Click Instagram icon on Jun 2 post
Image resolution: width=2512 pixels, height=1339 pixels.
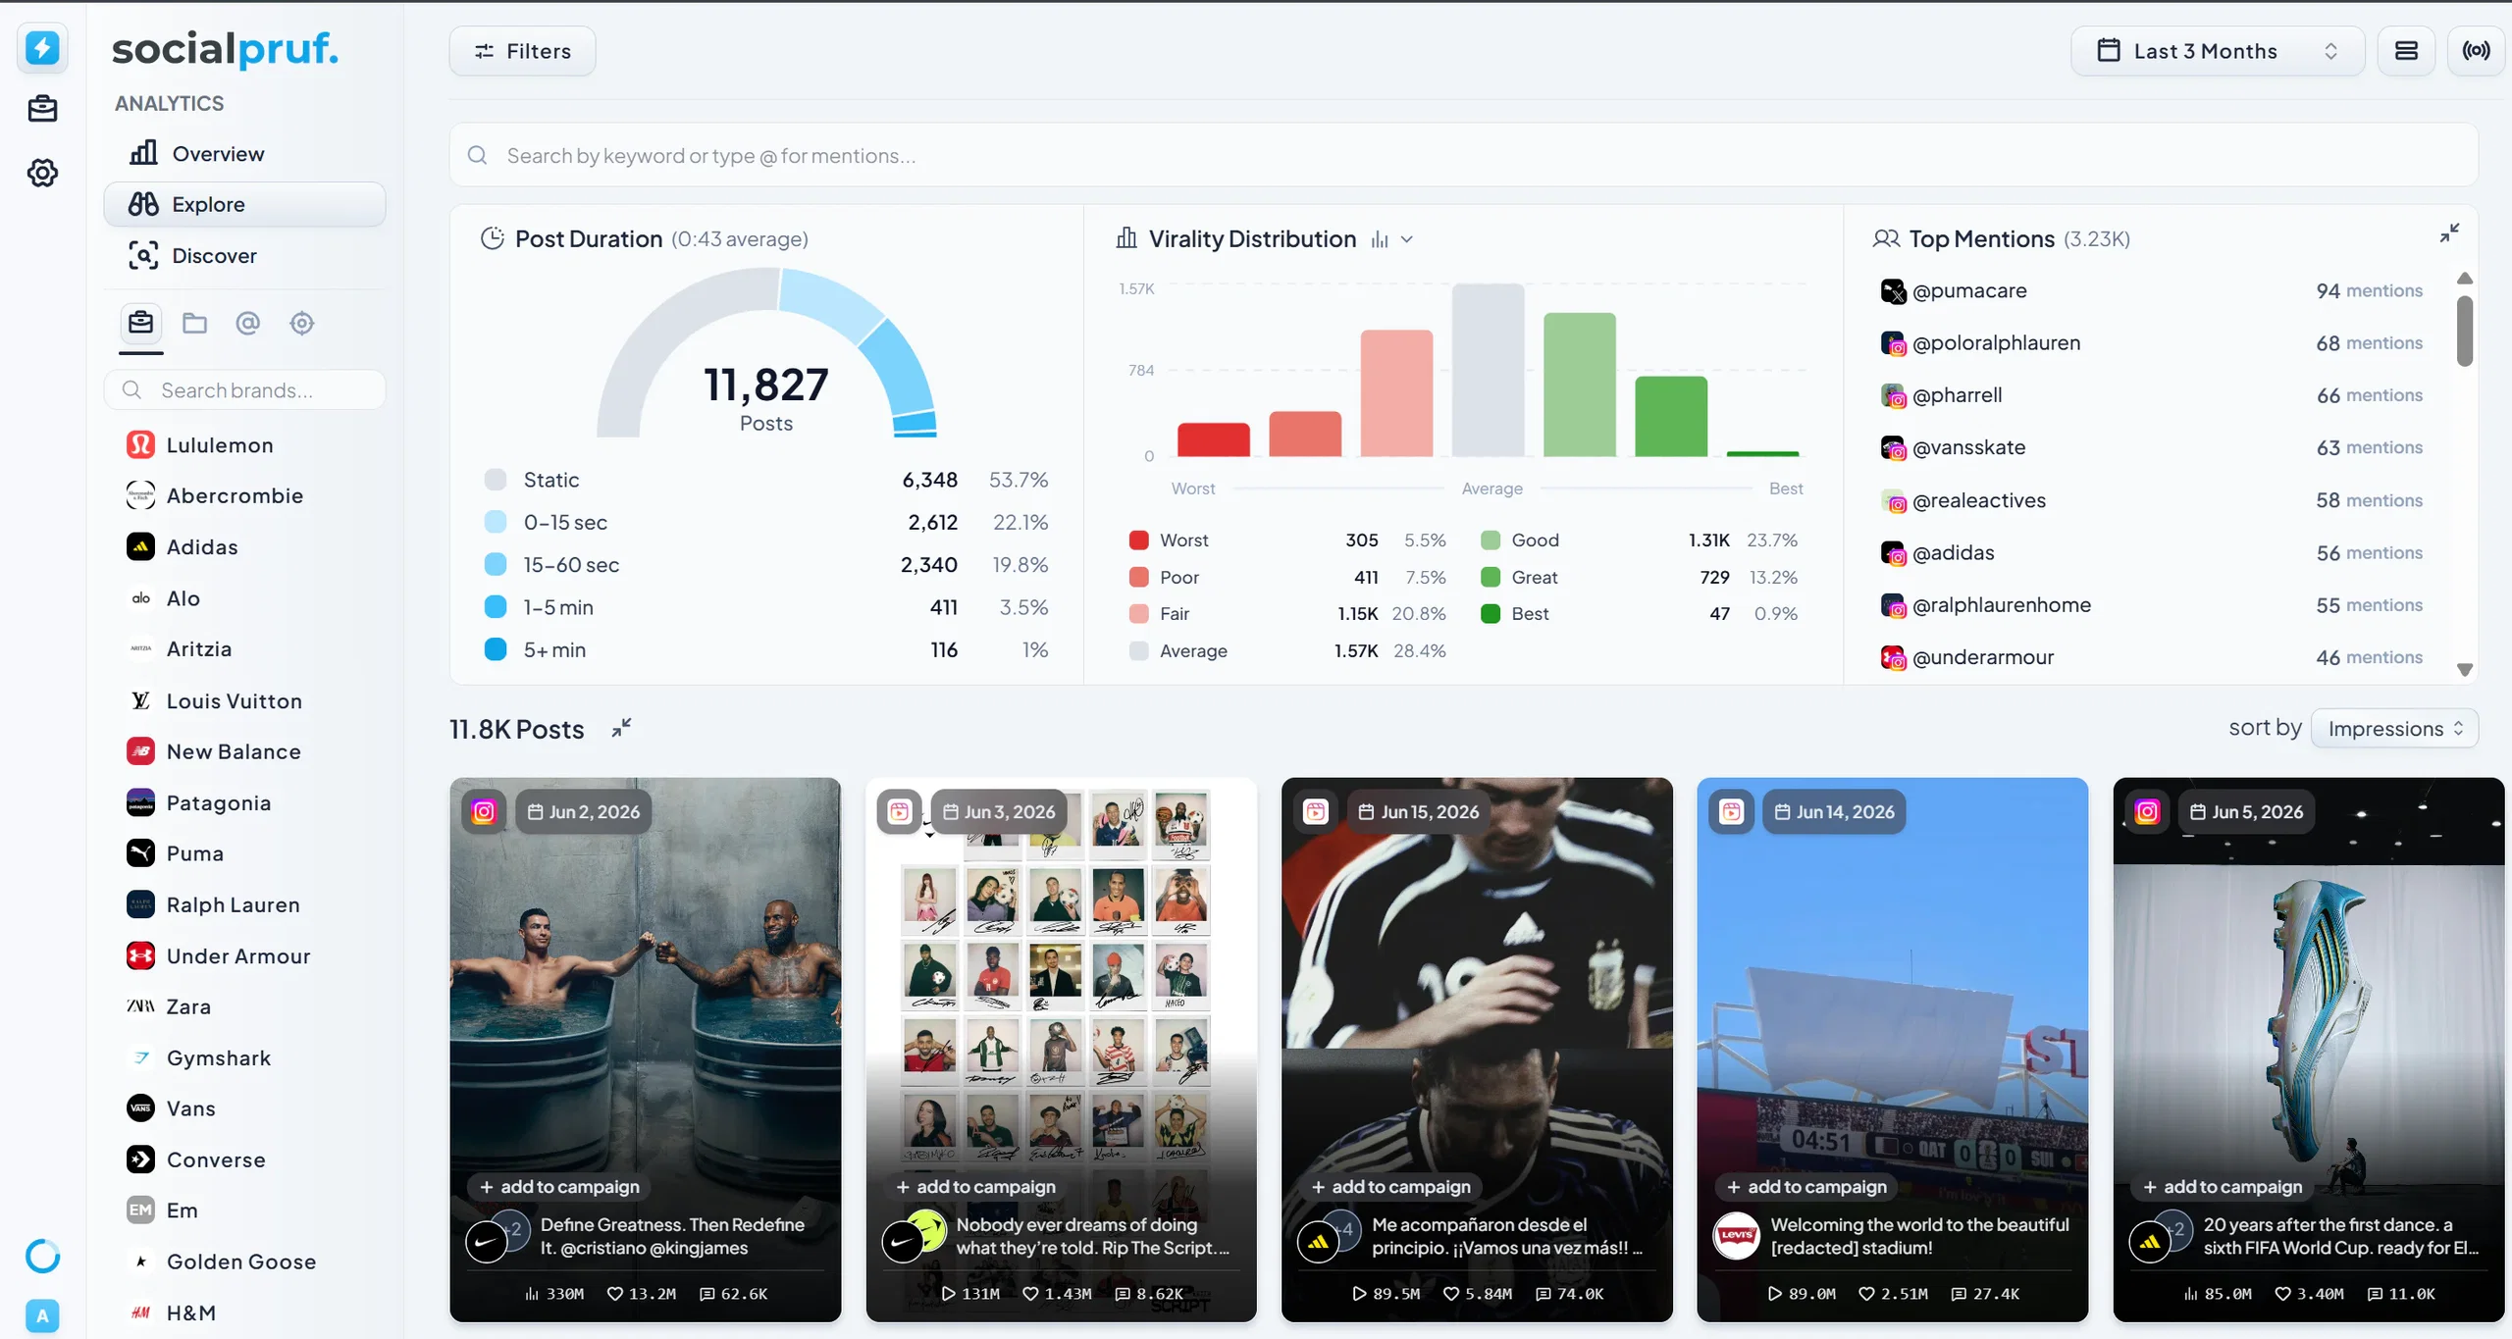[x=484, y=811]
